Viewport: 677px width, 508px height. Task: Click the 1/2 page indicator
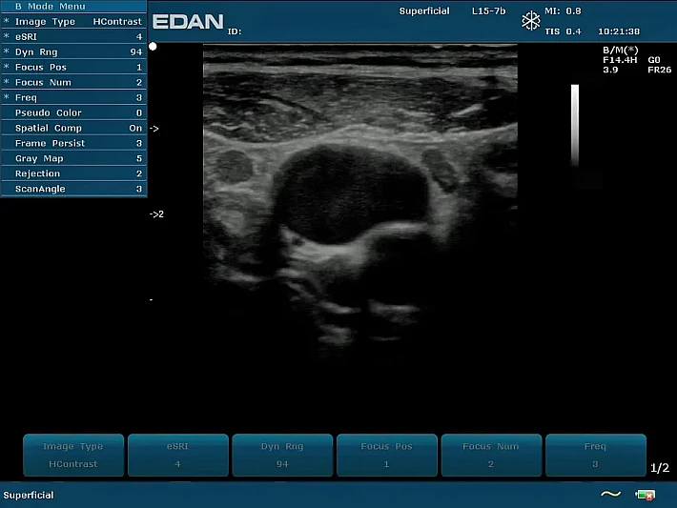point(659,468)
